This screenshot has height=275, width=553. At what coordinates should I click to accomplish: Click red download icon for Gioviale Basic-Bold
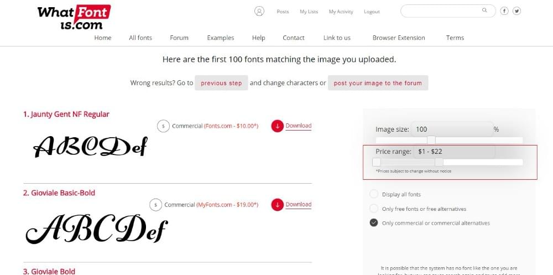tap(277, 205)
